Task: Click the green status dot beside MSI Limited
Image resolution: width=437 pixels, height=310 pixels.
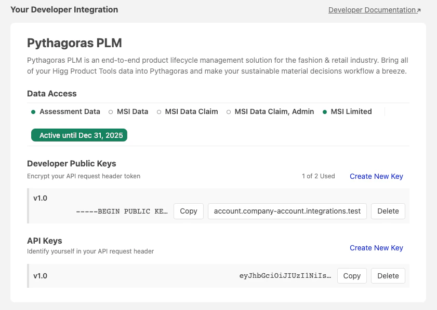Action: pos(326,111)
